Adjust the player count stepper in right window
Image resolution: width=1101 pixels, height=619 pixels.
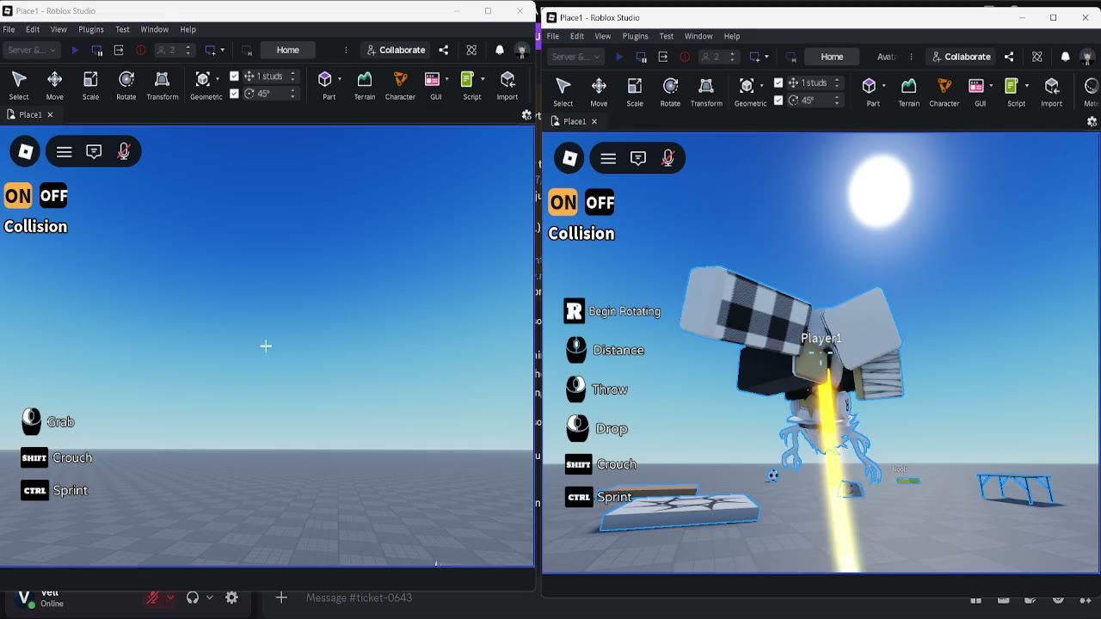point(733,57)
